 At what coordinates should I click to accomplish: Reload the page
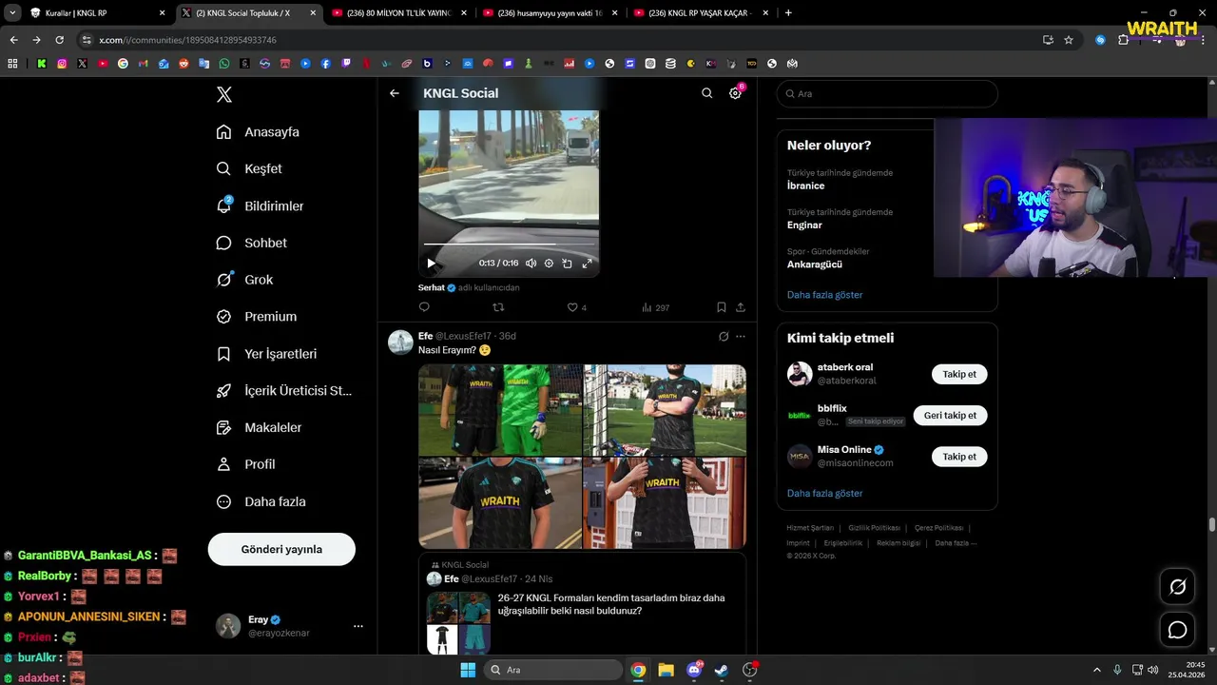click(x=59, y=40)
